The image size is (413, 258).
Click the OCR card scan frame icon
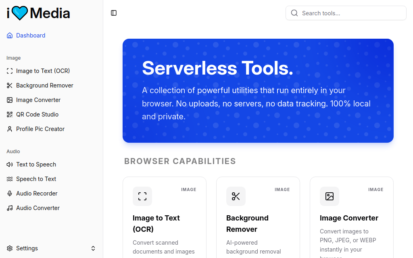142,196
